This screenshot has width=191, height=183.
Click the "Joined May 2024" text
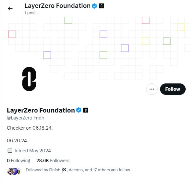[33, 151]
